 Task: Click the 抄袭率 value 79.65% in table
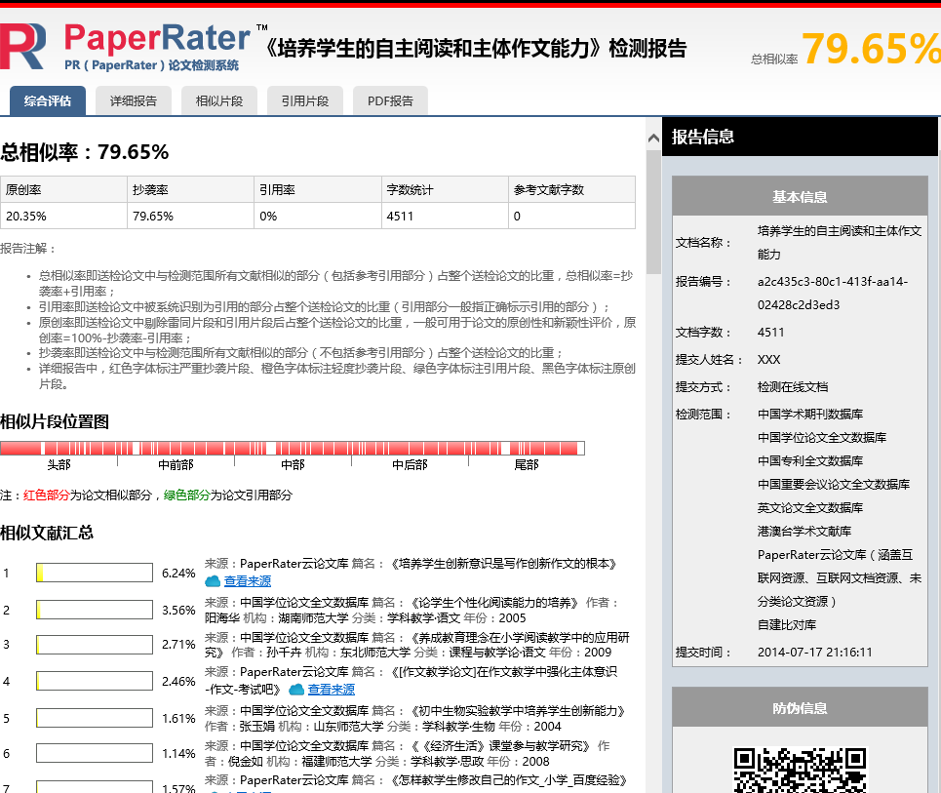pos(153,217)
